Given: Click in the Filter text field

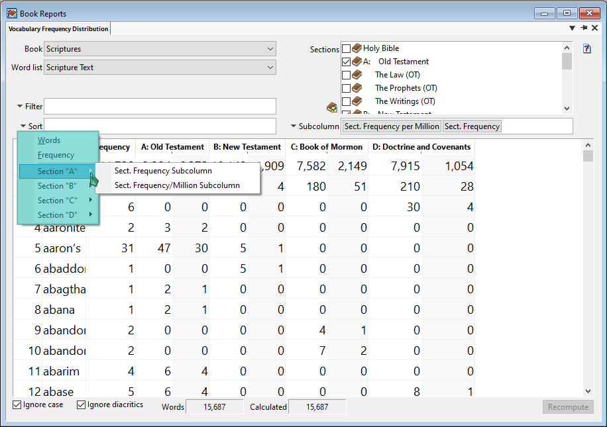Looking at the screenshot, I should pos(160,107).
